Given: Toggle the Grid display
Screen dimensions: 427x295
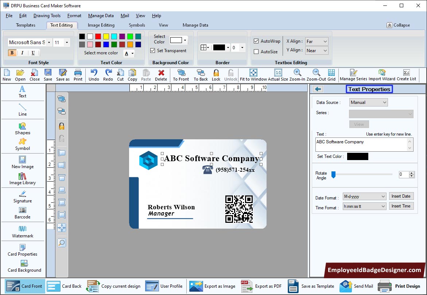Looking at the screenshot, I should [x=331, y=75].
